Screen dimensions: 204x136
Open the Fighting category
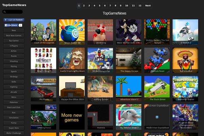click(x=14, y=87)
